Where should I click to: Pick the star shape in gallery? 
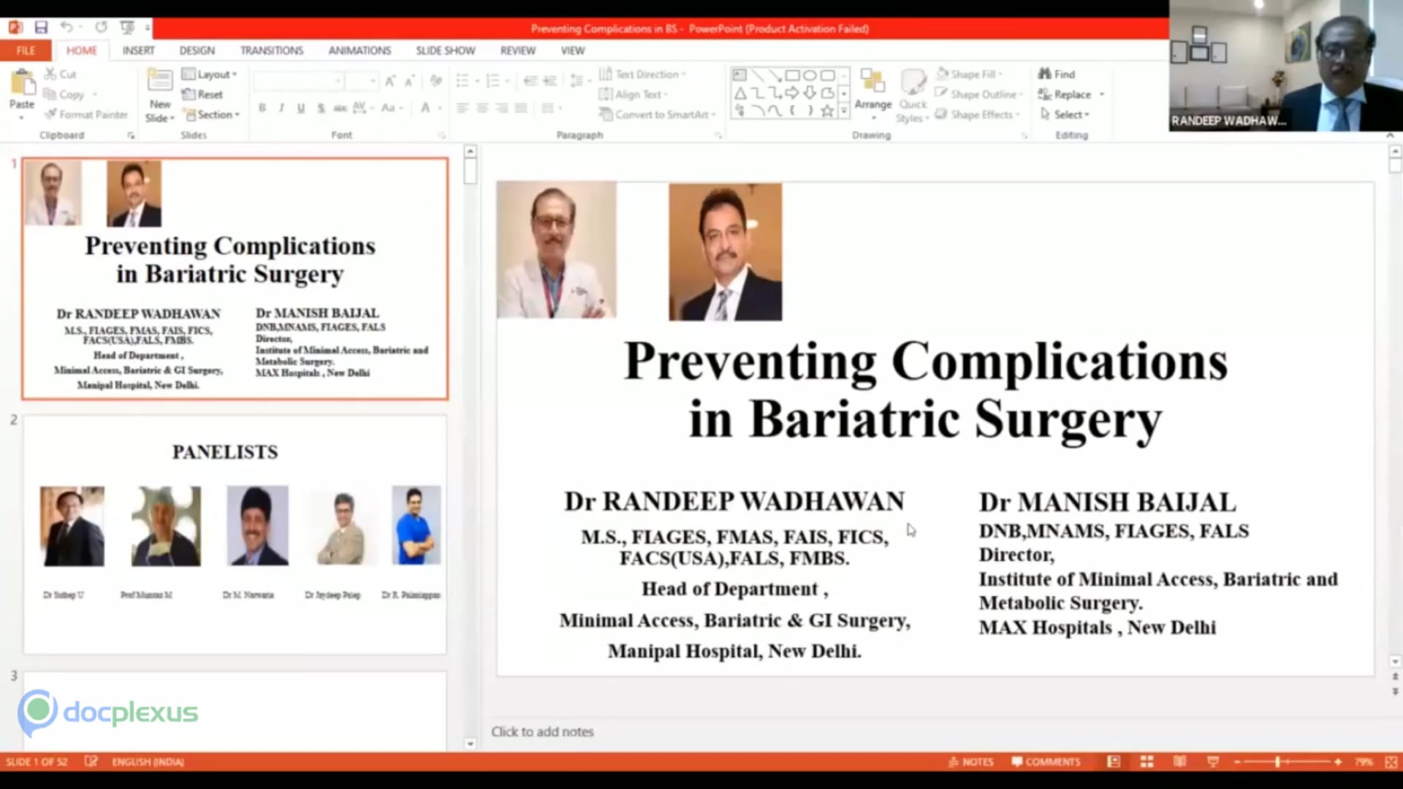[x=827, y=111]
